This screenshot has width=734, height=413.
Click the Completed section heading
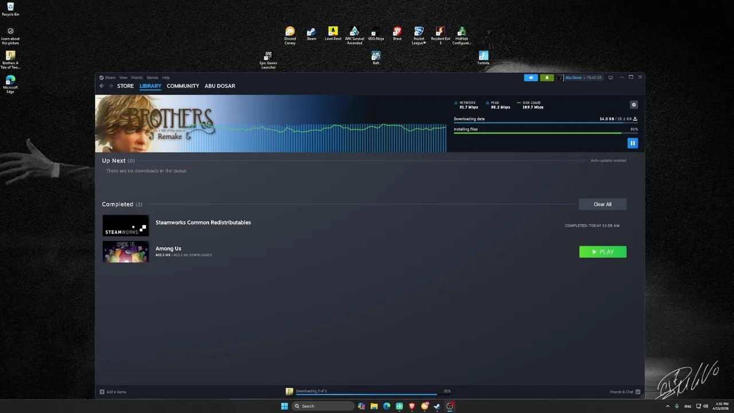click(x=118, y=204)
